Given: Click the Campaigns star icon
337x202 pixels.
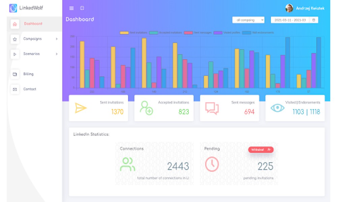Looking at the screenshot, I should coord(15,39).
